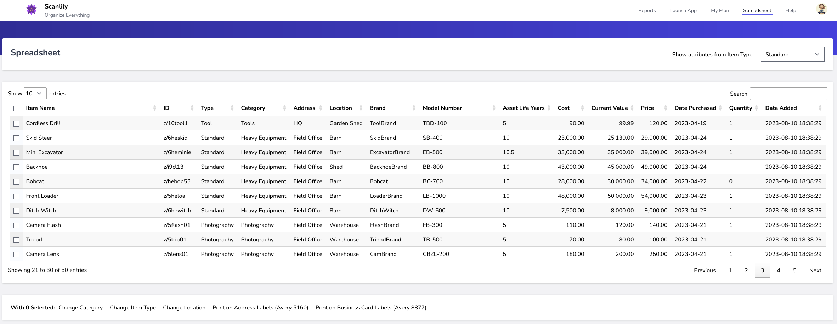Sort by Item Name column arrows
This screenshot has width=837, height=324.
(x=154, y=108)
